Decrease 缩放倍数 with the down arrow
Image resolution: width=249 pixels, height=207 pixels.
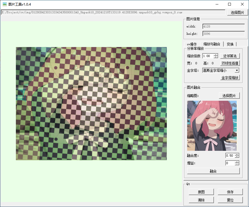[216, 57]
